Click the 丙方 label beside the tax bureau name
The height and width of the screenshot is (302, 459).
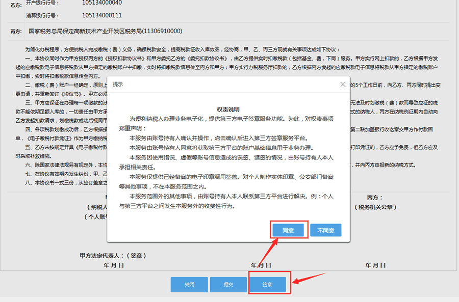pyautogui.click(x=16, y=32)
